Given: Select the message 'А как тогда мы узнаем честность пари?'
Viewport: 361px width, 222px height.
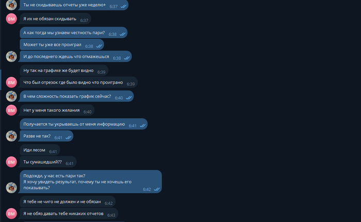Looking at the screenshot, I should pyautogui.click(x=73, y=33).
